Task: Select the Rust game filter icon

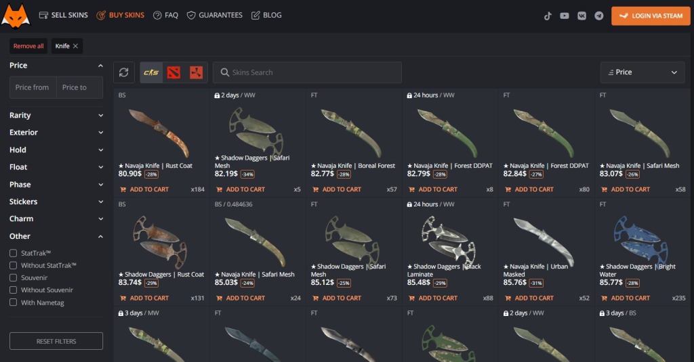Action: tap(197, 72)
